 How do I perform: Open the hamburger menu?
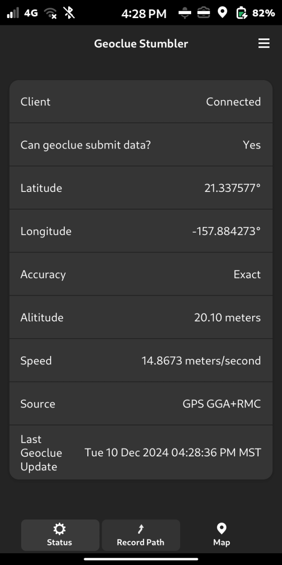click(263, 43)
